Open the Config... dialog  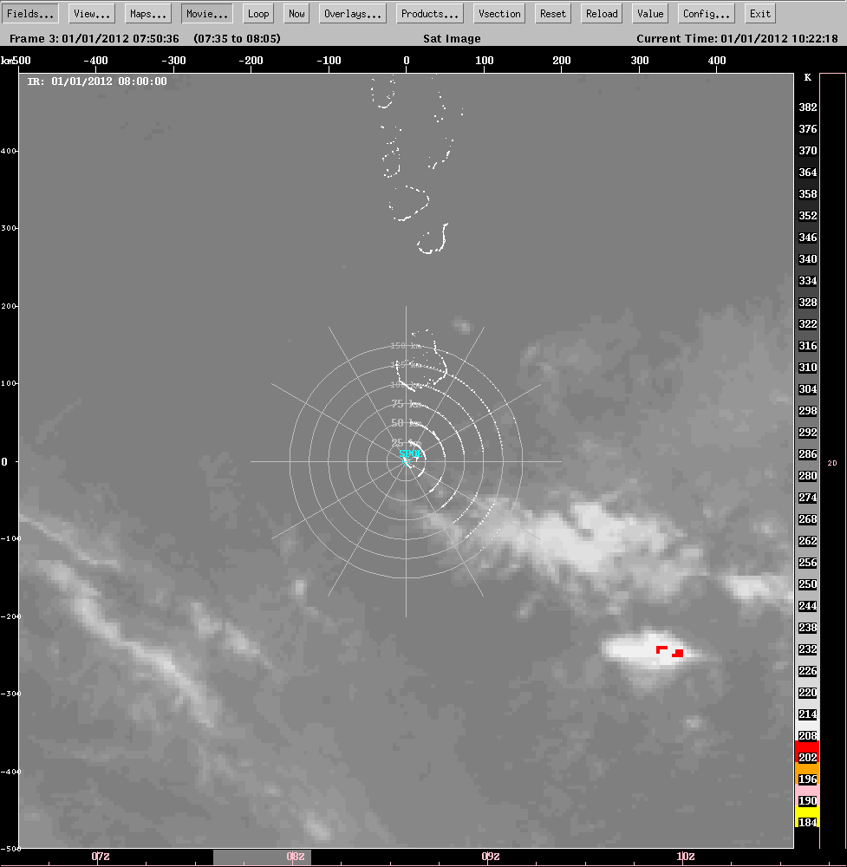(705, 13)
